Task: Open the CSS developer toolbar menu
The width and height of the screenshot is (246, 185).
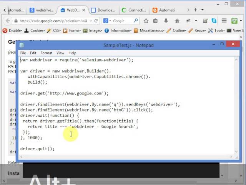Action: tap(54, 30)
